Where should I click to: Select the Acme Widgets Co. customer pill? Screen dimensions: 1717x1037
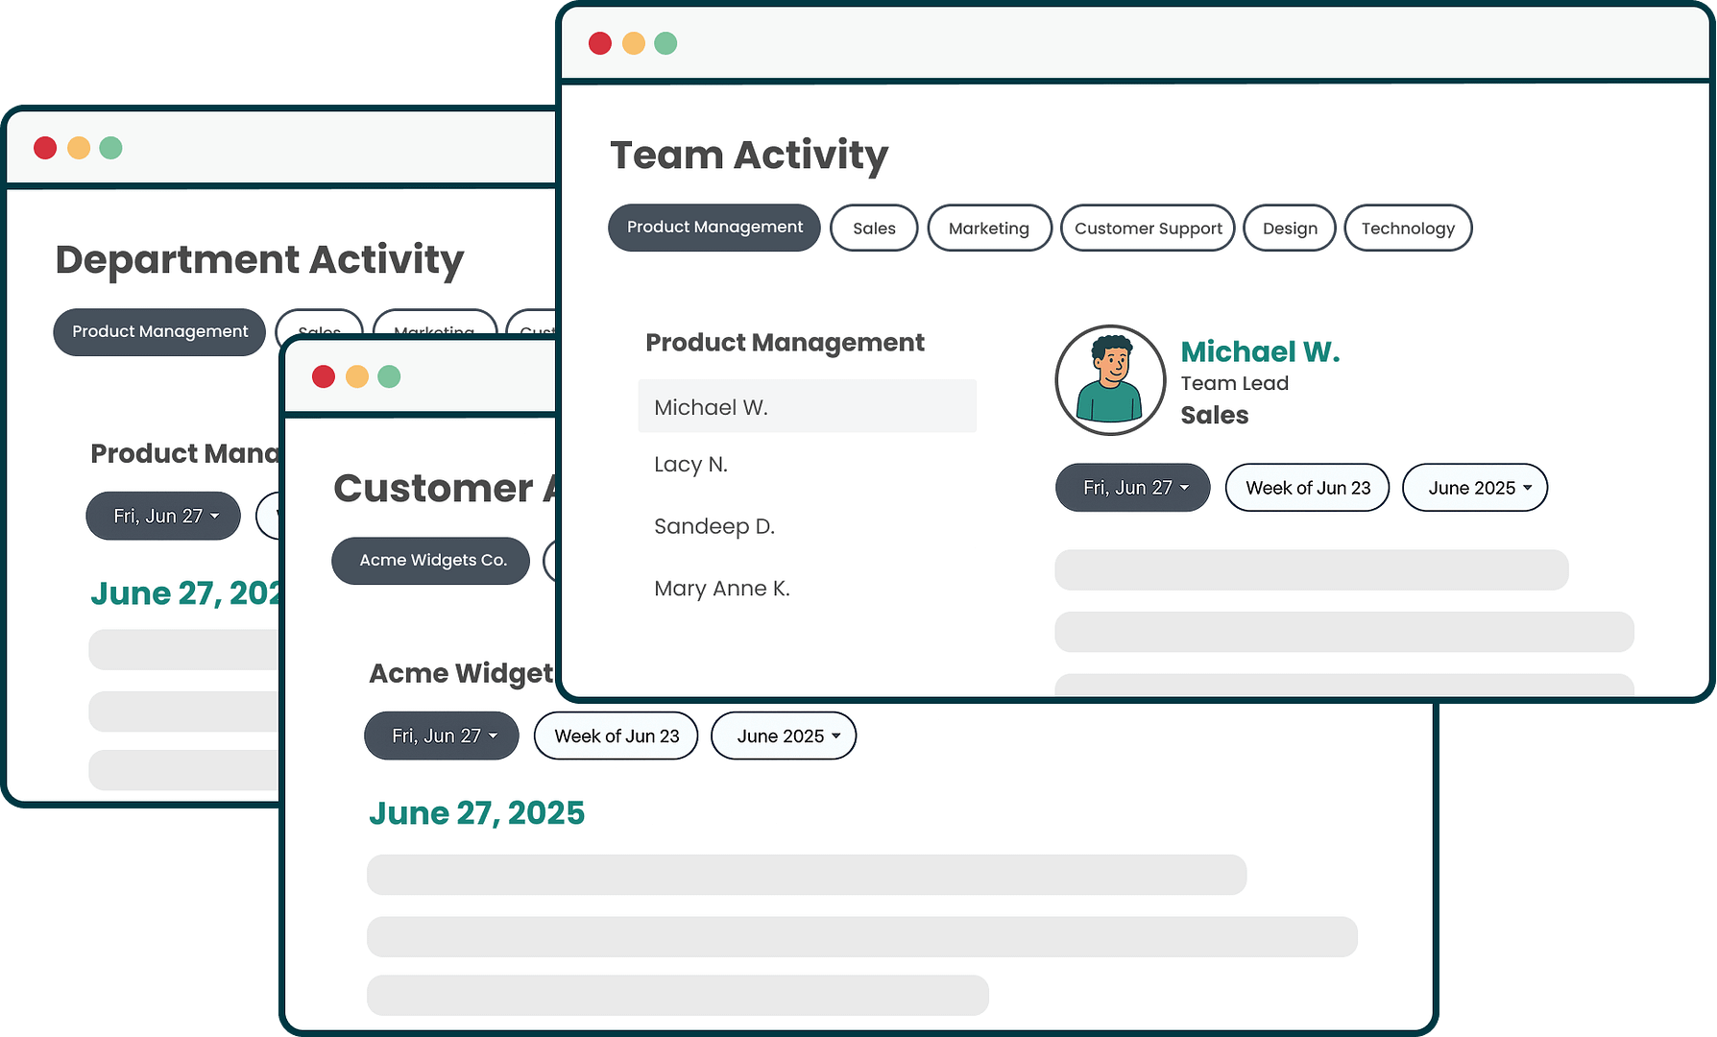pos(431,561)
